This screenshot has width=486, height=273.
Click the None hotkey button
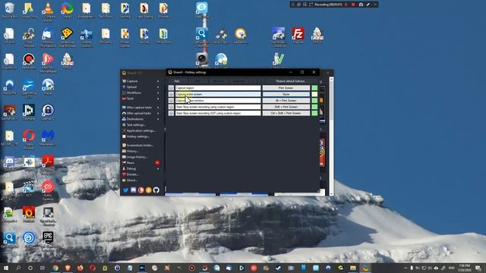click(x=286, y=94)
